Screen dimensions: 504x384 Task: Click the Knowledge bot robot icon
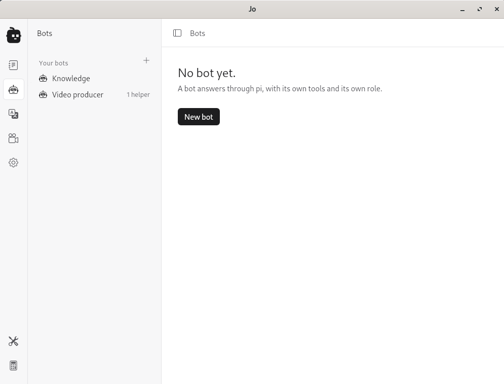click(43, 78)
